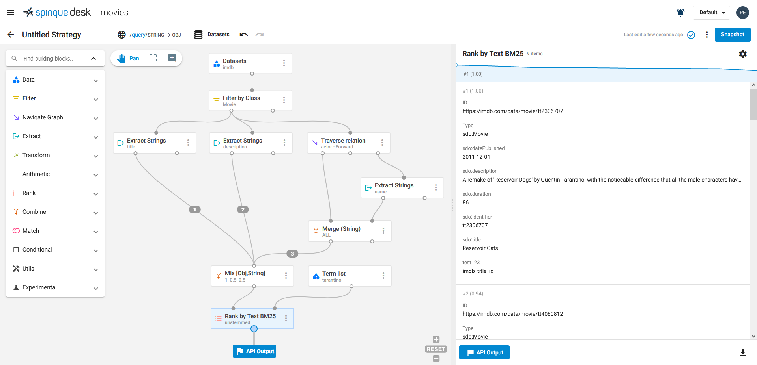The image size is (757, 365).
Task: Go back with the left arrow
Action: (x=11, y=35)
